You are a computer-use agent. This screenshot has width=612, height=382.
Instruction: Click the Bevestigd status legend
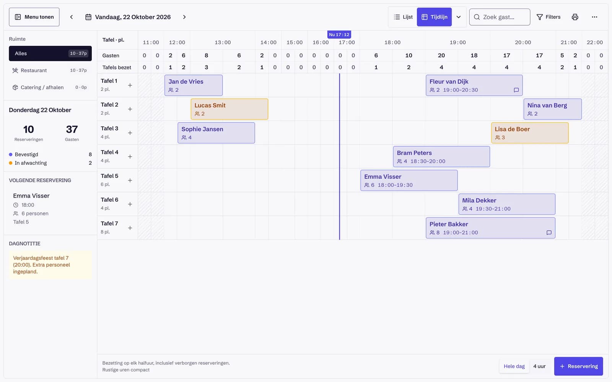(x=50, y=154)
